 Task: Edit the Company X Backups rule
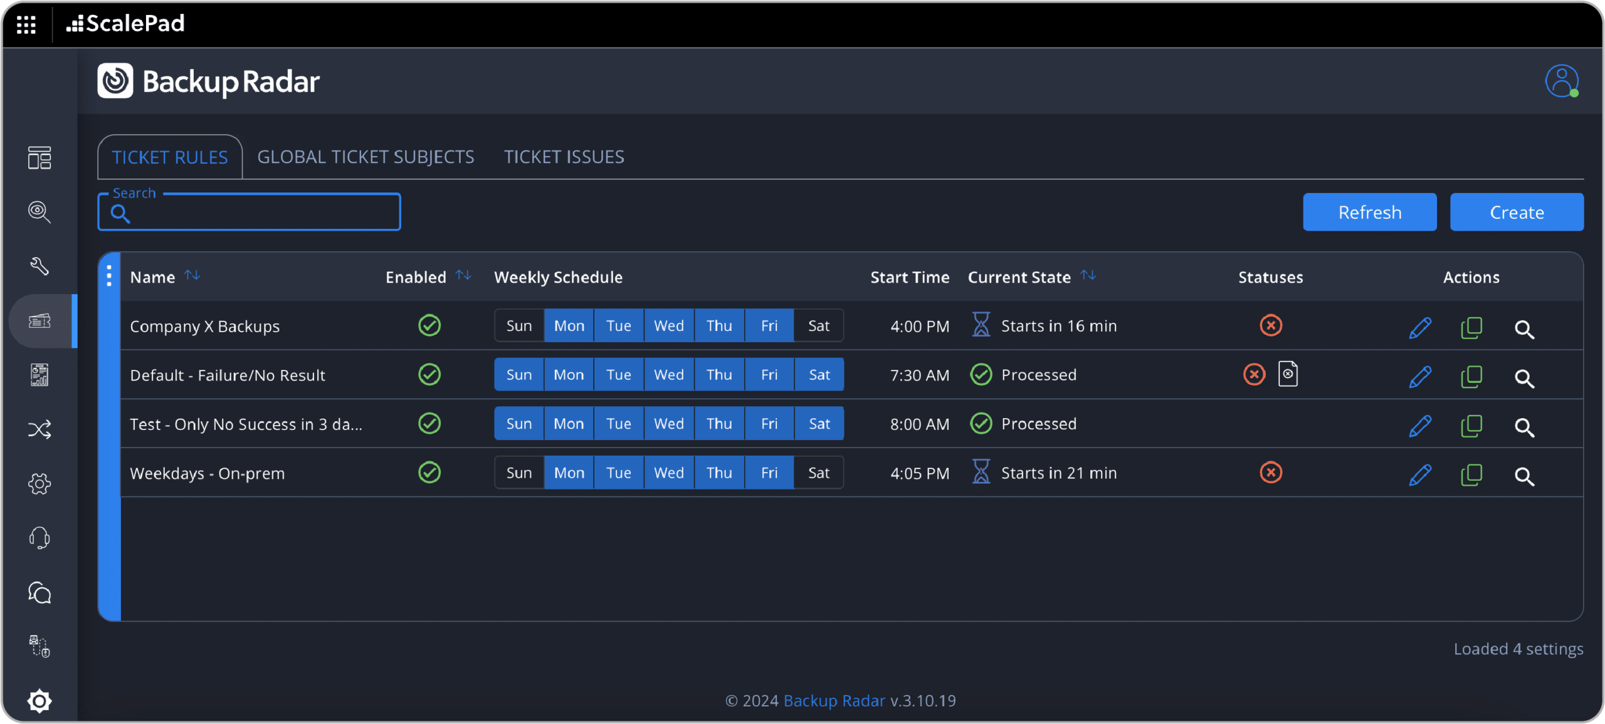coord(1419,327)
